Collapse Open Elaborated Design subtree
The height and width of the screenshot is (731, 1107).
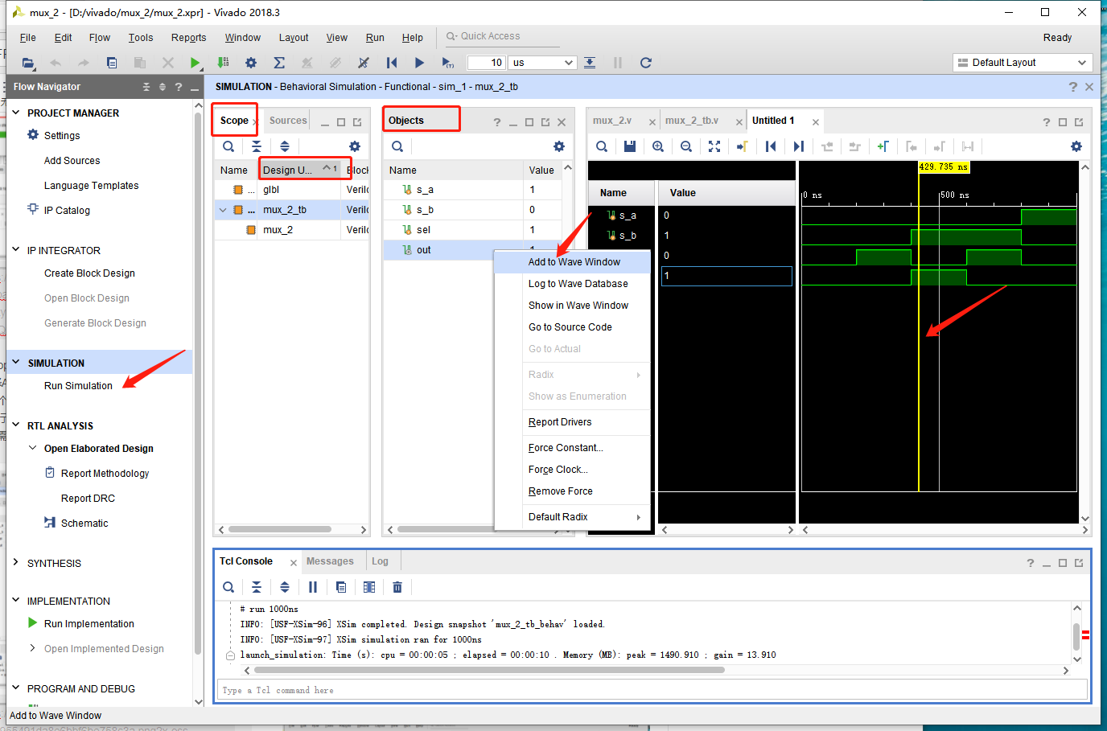[x=32, y=448]
